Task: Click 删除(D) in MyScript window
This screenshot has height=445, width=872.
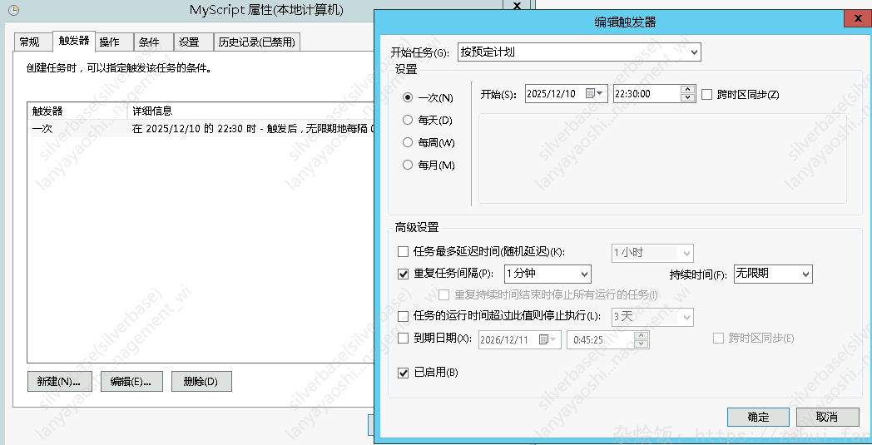Action: [201, 382]
